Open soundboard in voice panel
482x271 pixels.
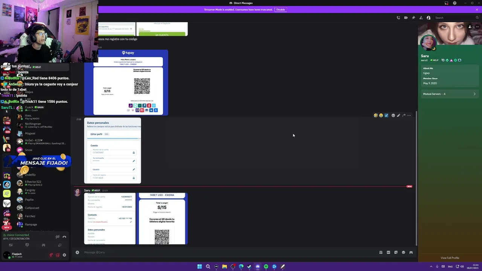(x=59, y=245)
